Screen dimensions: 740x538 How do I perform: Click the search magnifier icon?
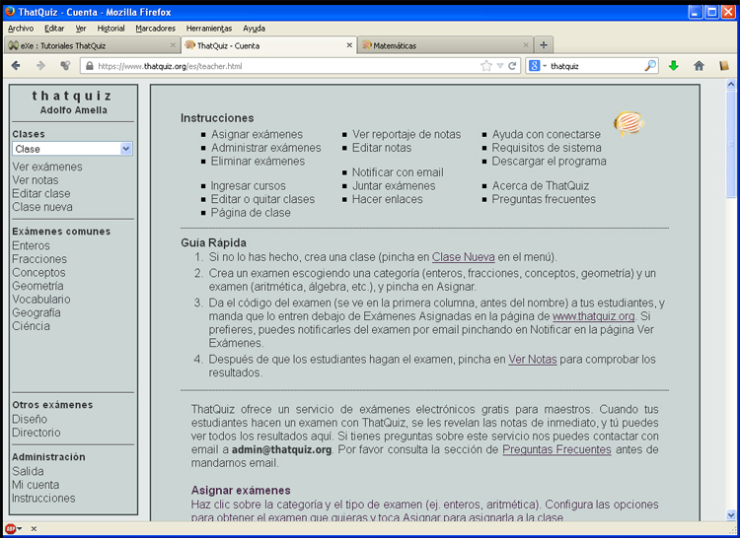650,66
